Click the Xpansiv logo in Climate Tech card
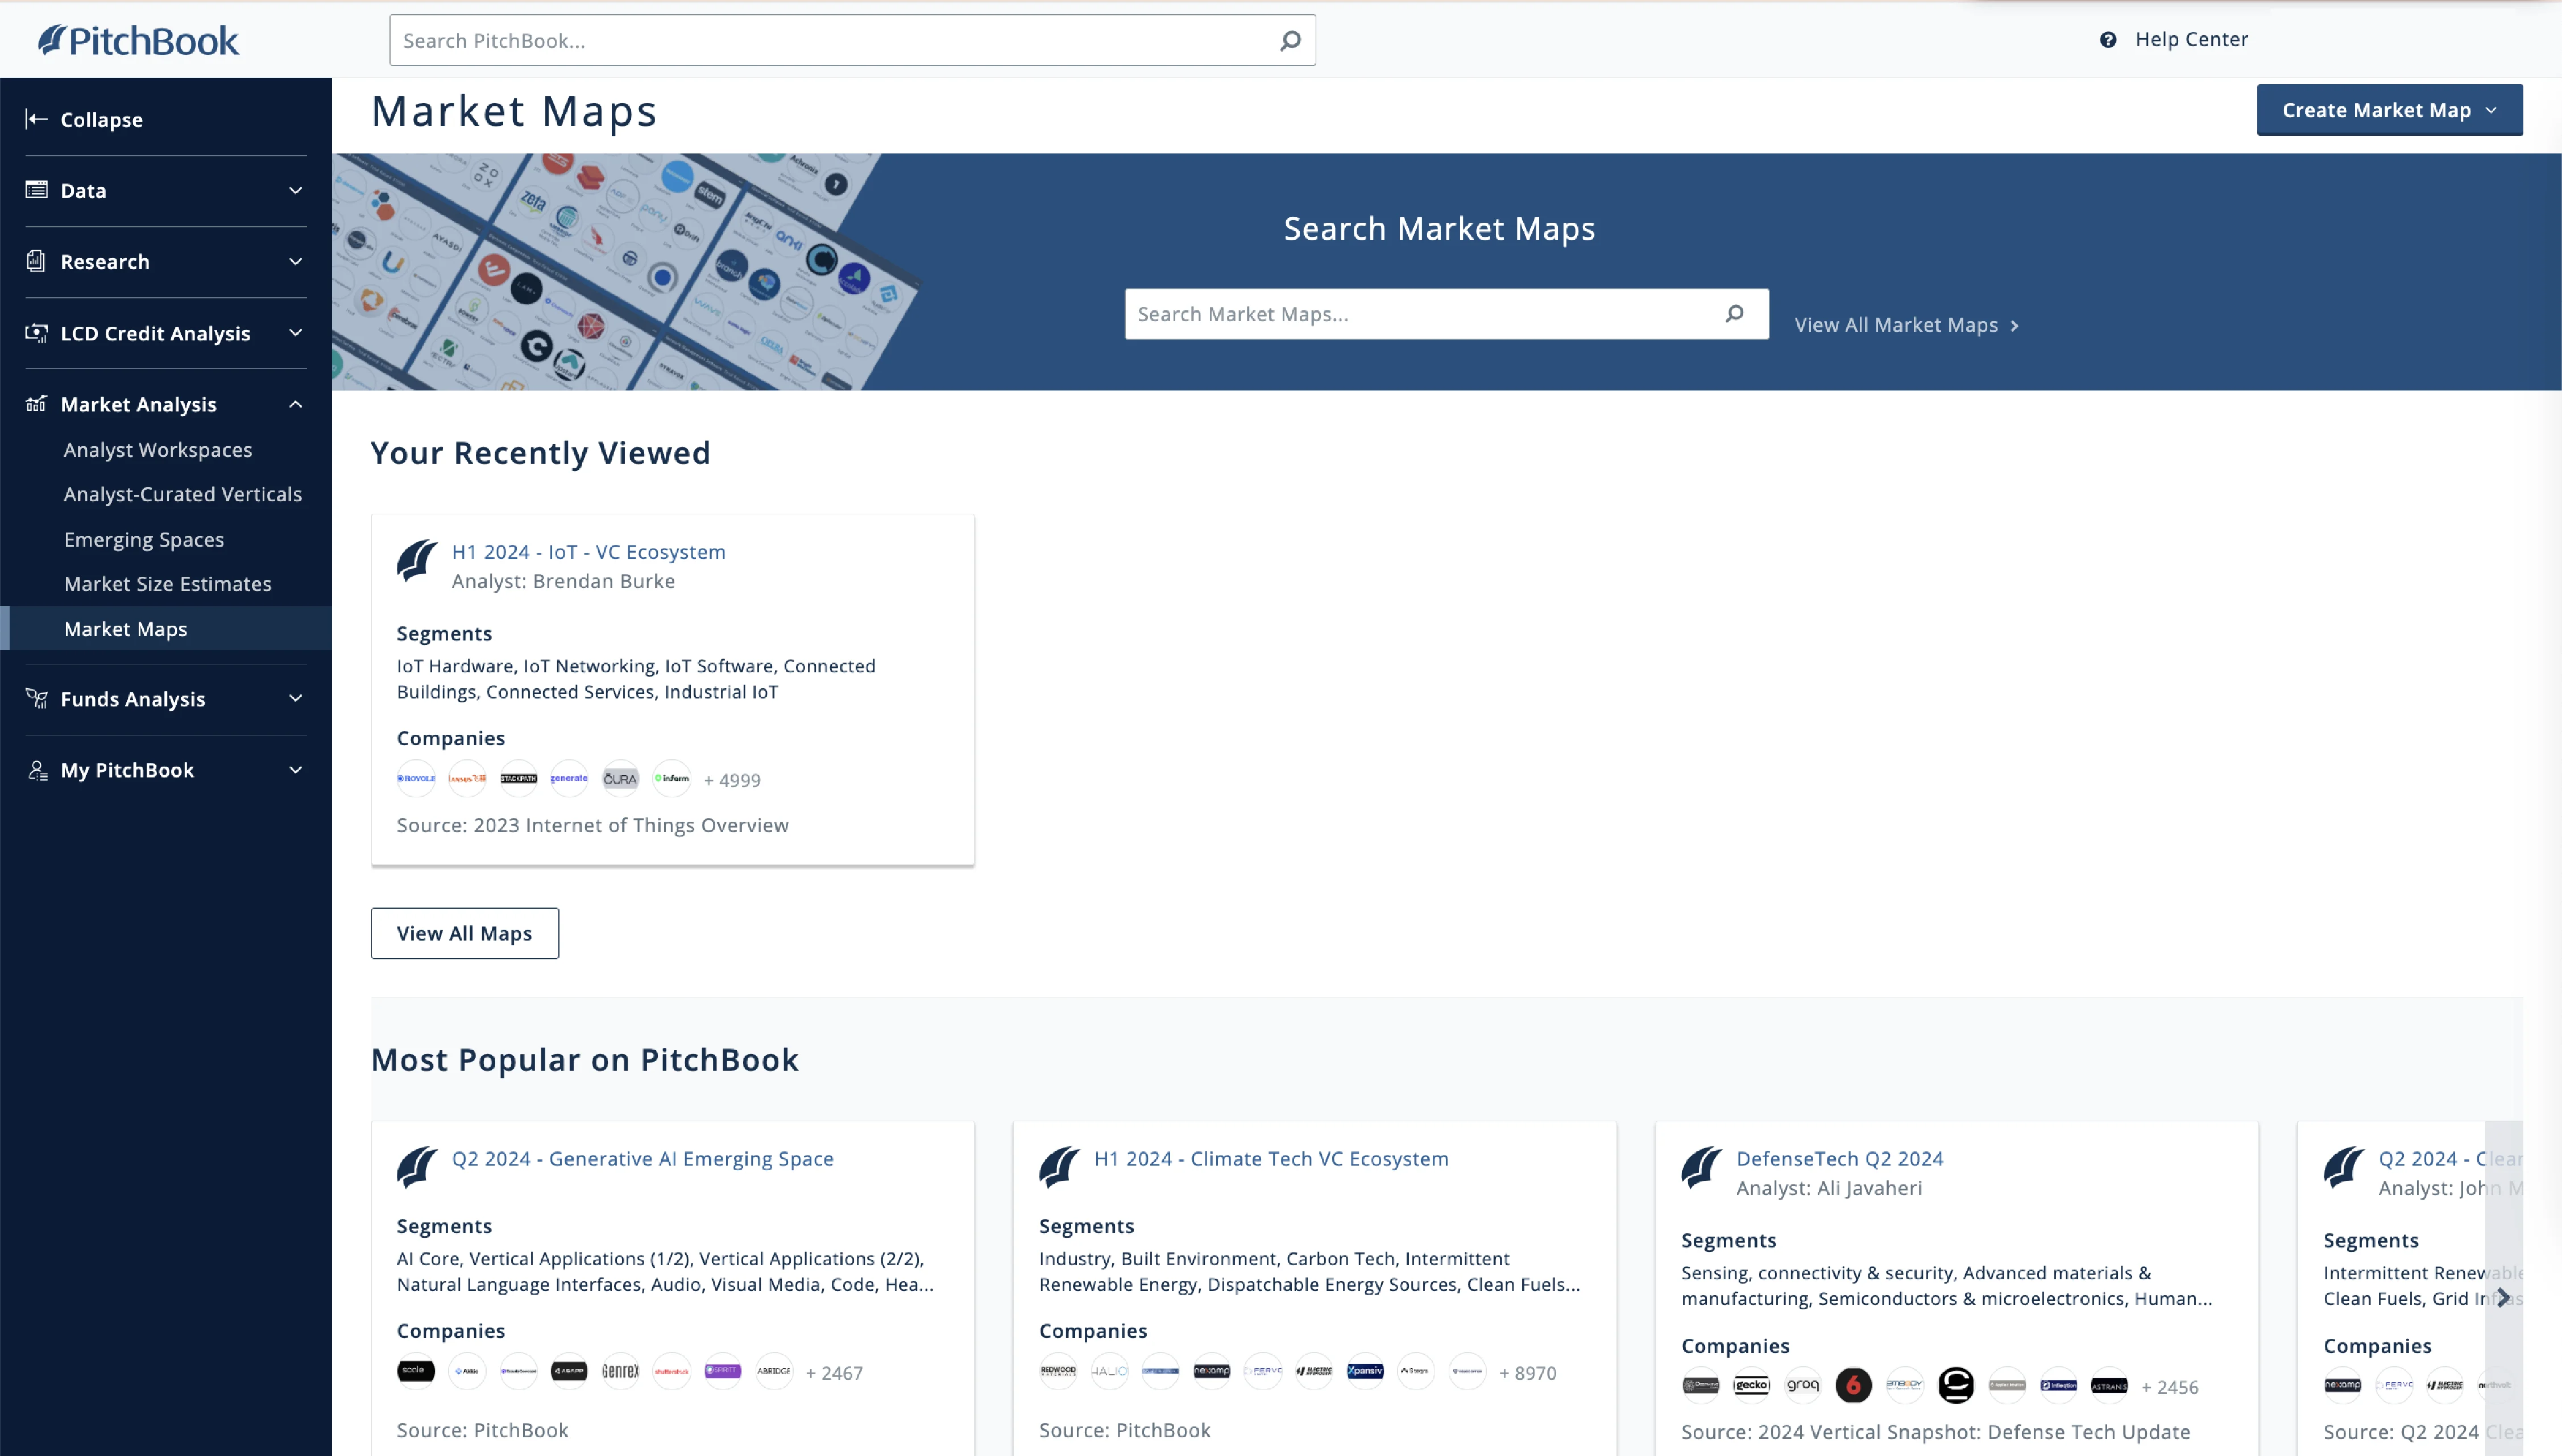The image size is (2562, 1456). 1366,1371
